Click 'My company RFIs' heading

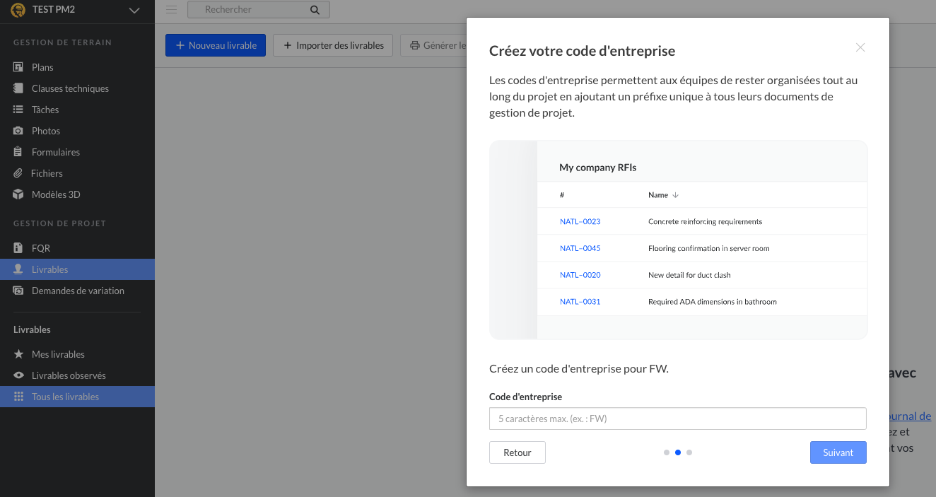598,168
